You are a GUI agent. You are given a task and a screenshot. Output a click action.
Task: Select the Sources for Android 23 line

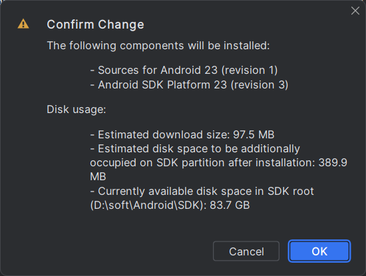[184, 70]
